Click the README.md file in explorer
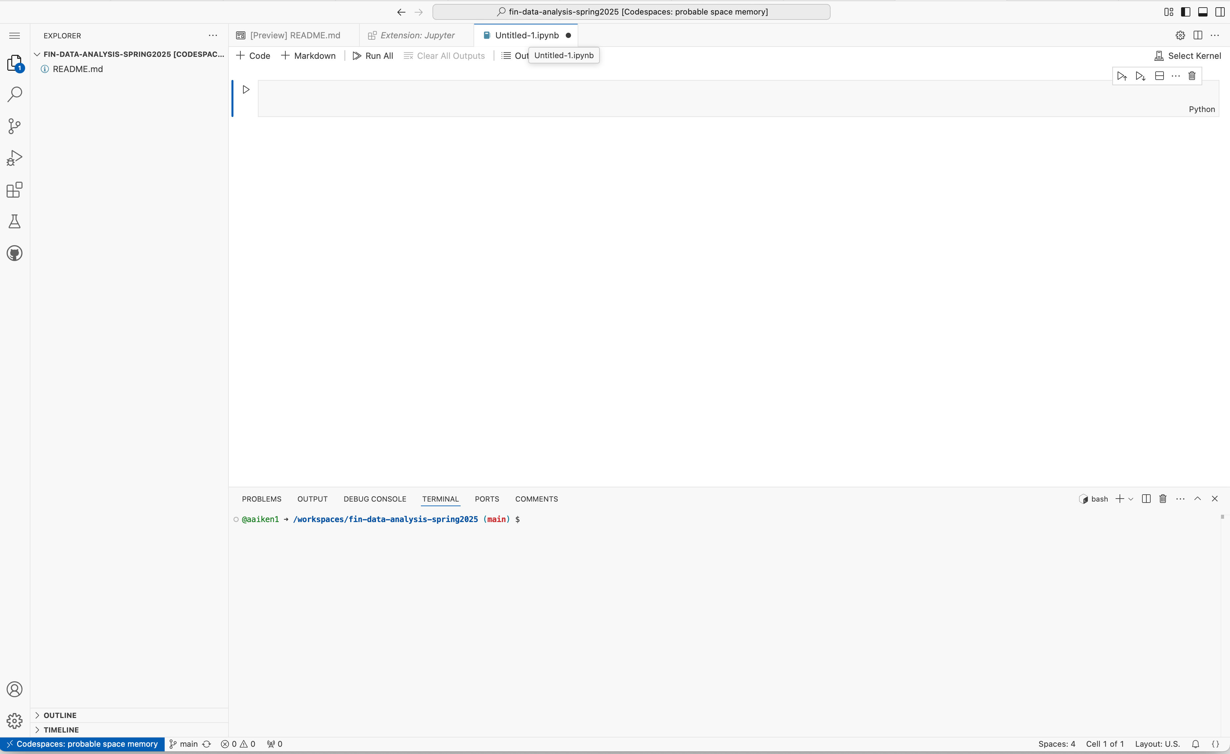 point(77,68)
